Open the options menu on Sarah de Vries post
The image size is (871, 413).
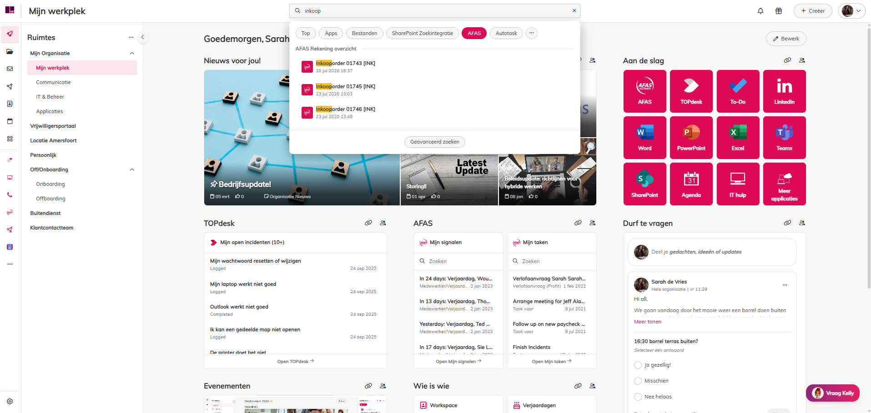785,285
